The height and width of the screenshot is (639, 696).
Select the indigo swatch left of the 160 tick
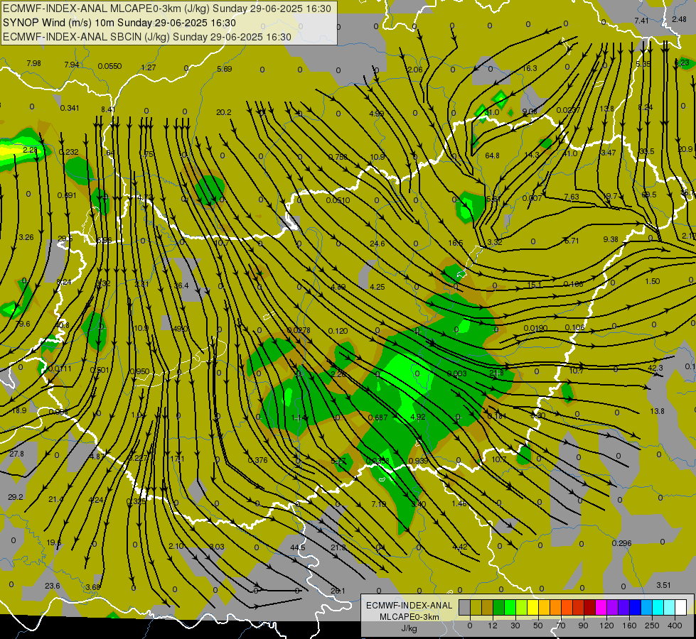624,607
